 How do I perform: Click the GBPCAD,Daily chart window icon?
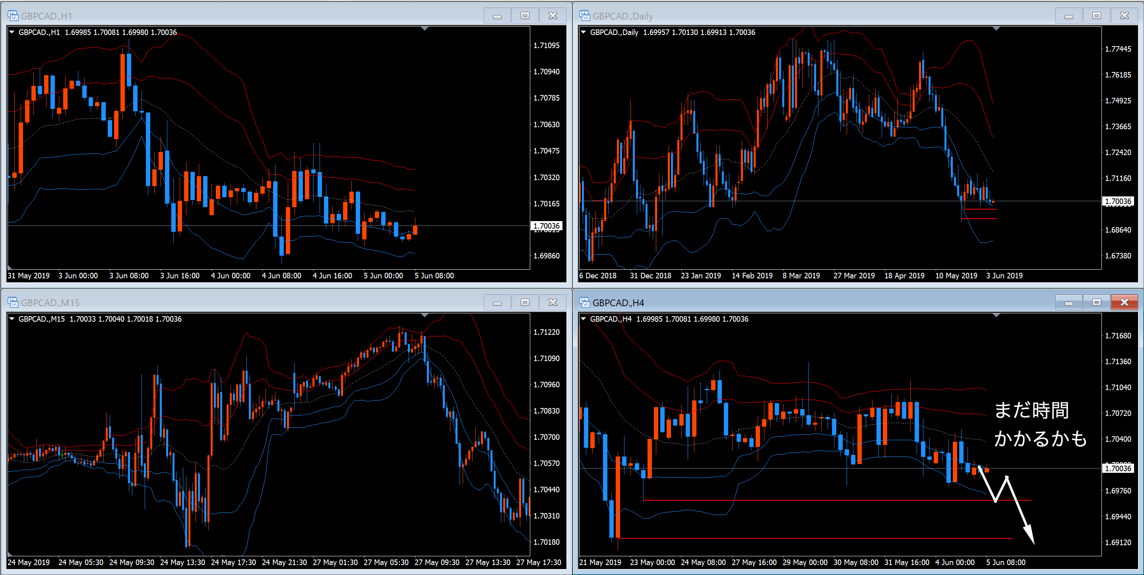coord(584,16)
